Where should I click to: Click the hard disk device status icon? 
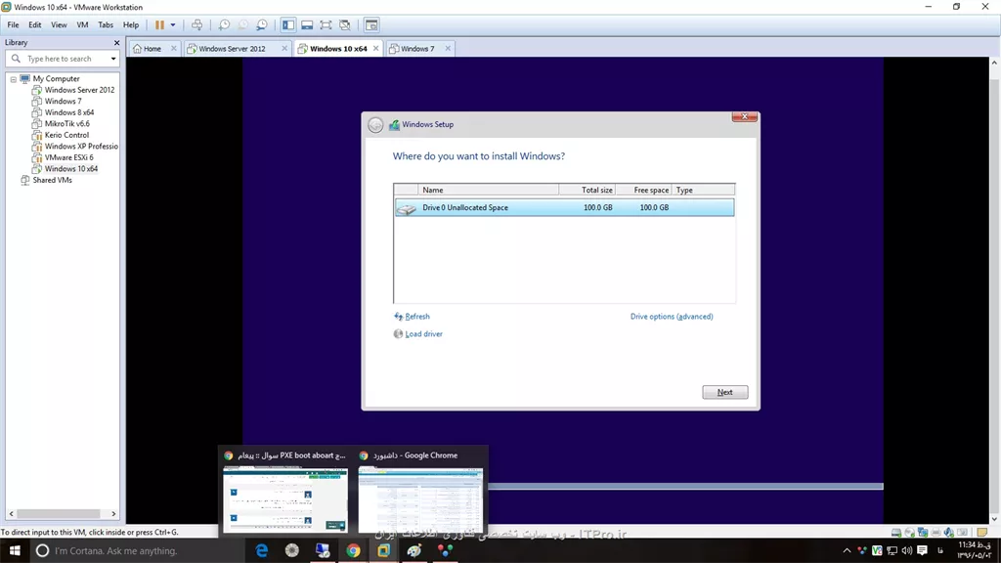(896, 533)
